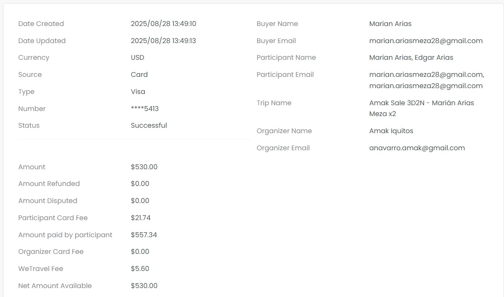The image size is (504, 297).
Task: Click the participant names Marian Arias, Edgar Arias
Action: tap(411, 57)
